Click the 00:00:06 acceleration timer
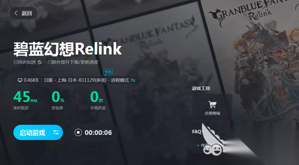The width and height of the screenshot is (299, 165). click(x=98, y=133)
